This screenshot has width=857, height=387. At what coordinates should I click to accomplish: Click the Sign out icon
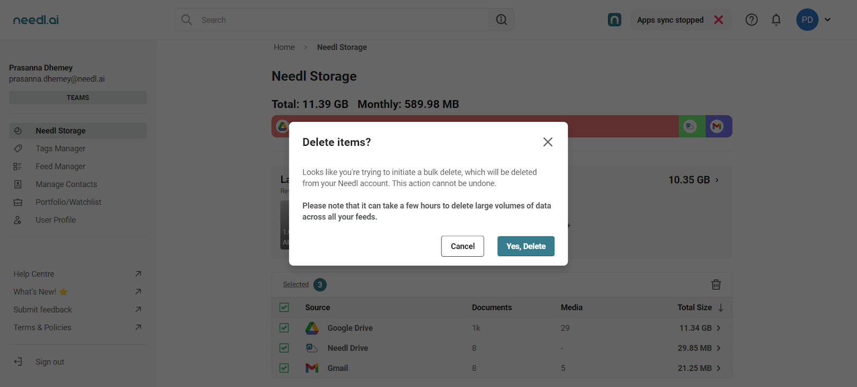point(18,362)
